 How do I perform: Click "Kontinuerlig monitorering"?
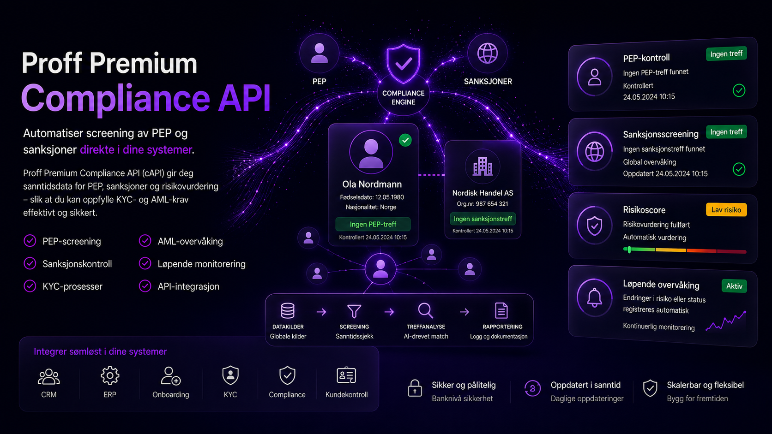coord(659,327)
